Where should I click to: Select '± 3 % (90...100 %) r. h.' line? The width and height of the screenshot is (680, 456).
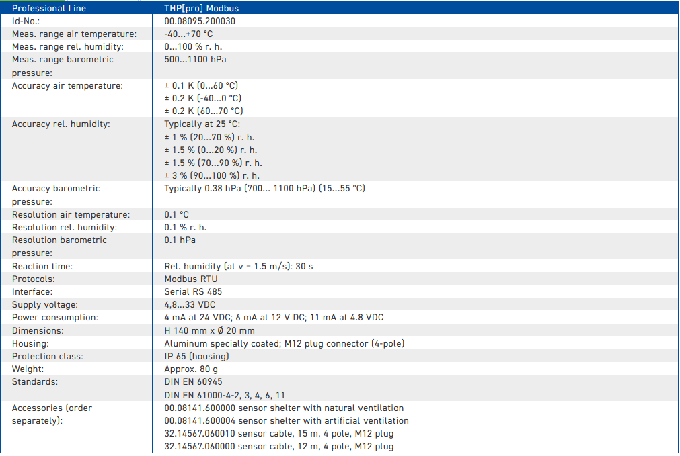tap(212, 175)
